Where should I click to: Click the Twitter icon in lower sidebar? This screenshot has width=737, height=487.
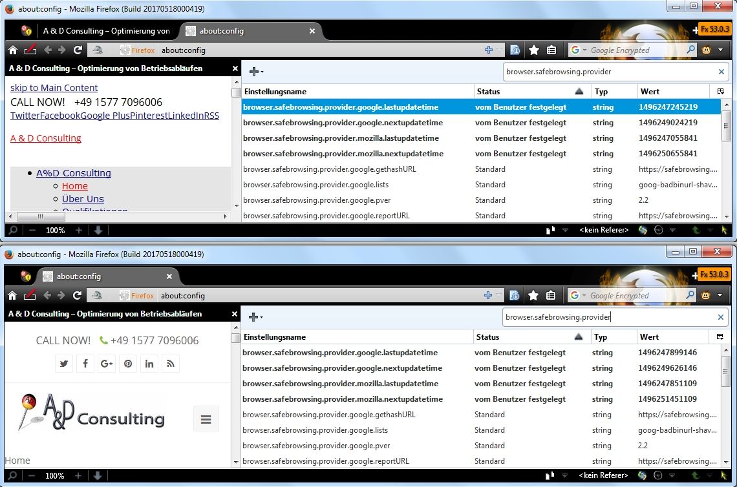coord(63,364)
